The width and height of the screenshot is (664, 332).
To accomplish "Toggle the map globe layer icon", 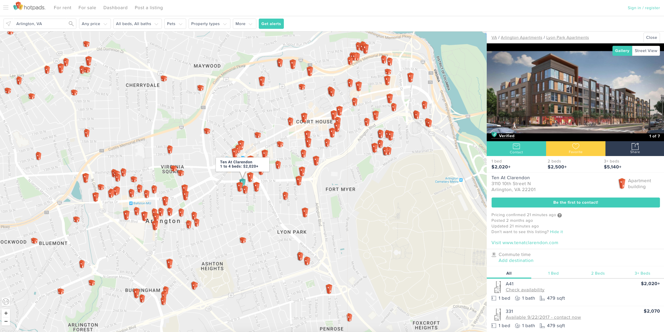I will coord(6,302).
